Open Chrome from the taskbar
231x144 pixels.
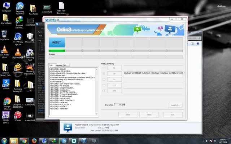[24, 141]
